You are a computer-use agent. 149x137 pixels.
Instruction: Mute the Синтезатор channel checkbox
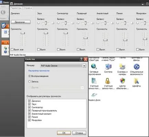58,49
